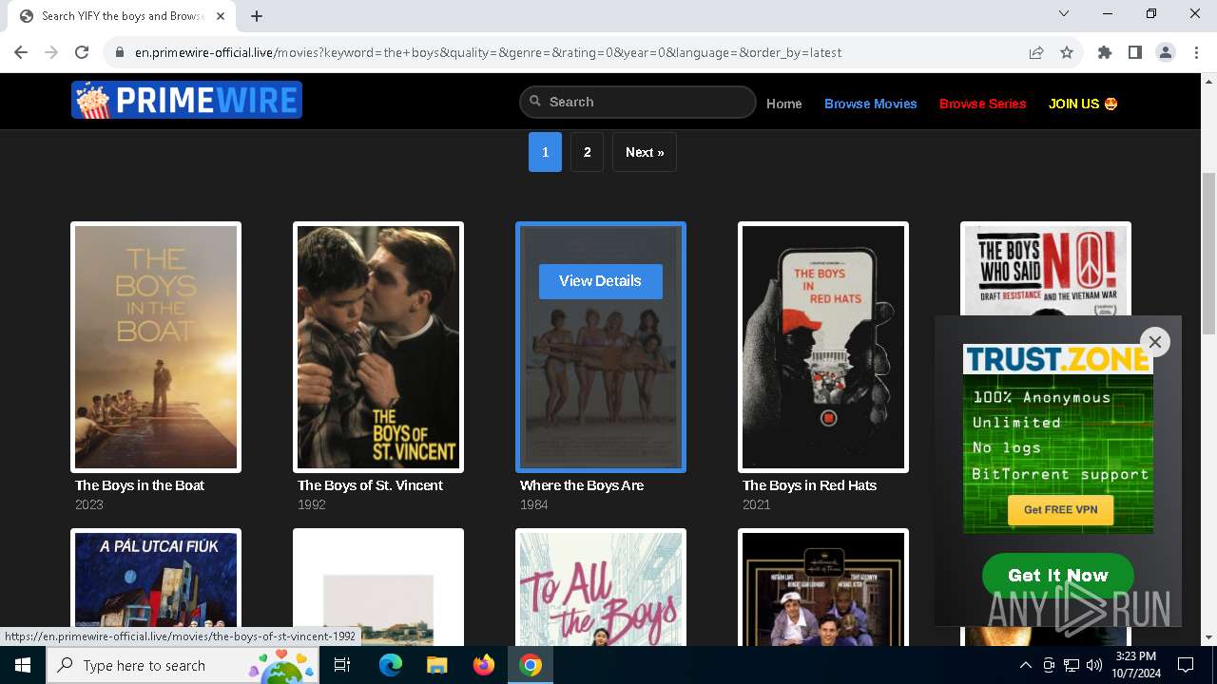Open the site info lock icon
This screenshot has width=1217, height=684.
point(119,52)
